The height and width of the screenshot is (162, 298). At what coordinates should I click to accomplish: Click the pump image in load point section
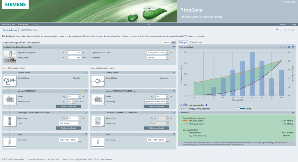point(10,57)
